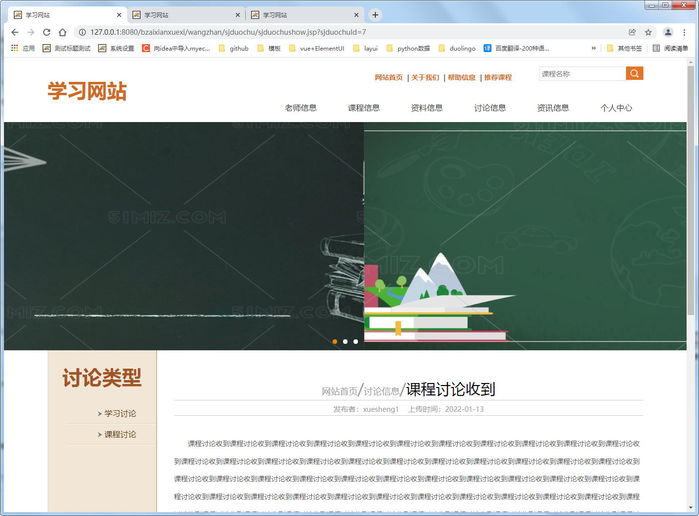Click the upload date 2022-01-13
Screen dimensions: 699x516
click(x=464, y=409)
